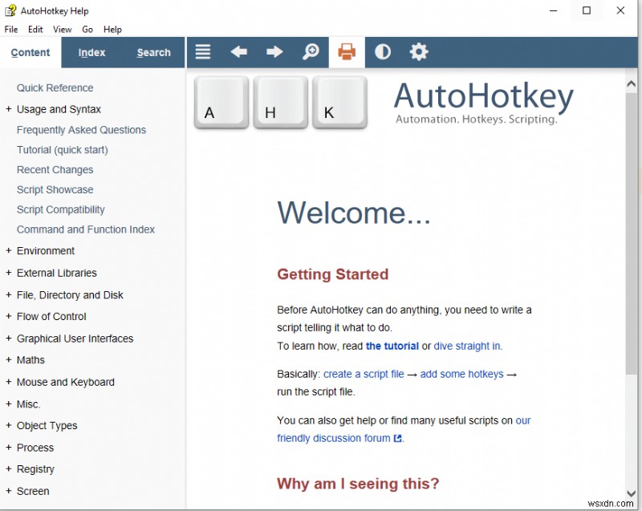
Task: Open the settings gear
Action: 418,51
